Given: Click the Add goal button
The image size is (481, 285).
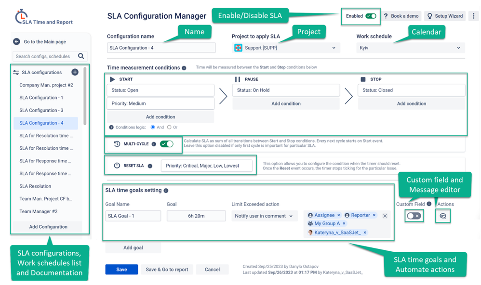Looking at the screenshot, I should pos(133,247).
